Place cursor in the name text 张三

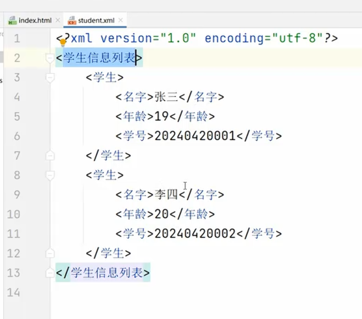pyautogui.click(x=166, y=97)
